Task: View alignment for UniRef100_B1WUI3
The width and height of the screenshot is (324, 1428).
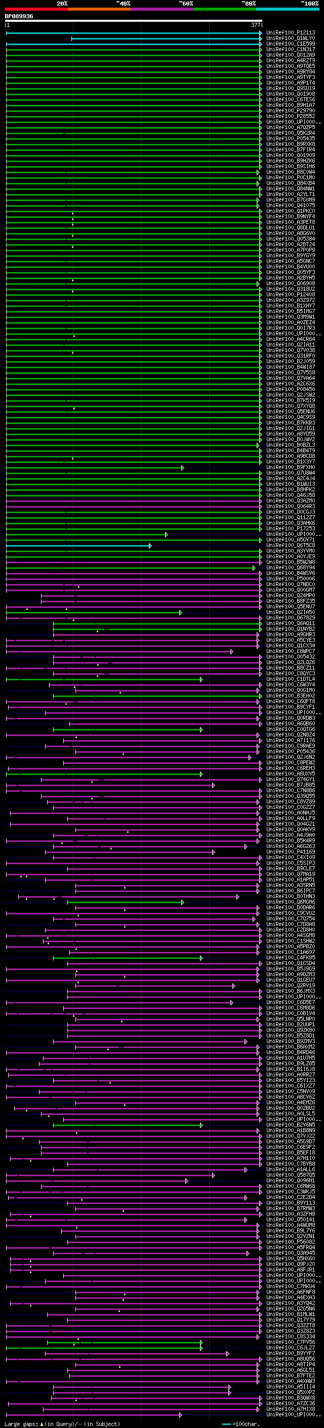Action: 291,484
